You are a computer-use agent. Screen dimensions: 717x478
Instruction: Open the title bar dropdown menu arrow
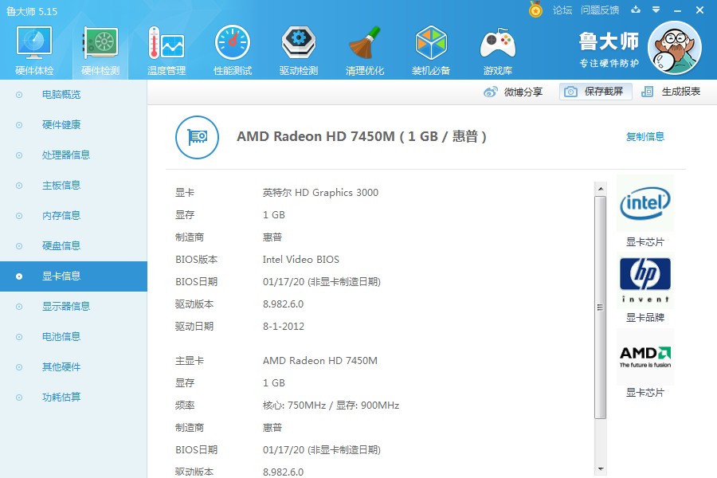(656, 10)
